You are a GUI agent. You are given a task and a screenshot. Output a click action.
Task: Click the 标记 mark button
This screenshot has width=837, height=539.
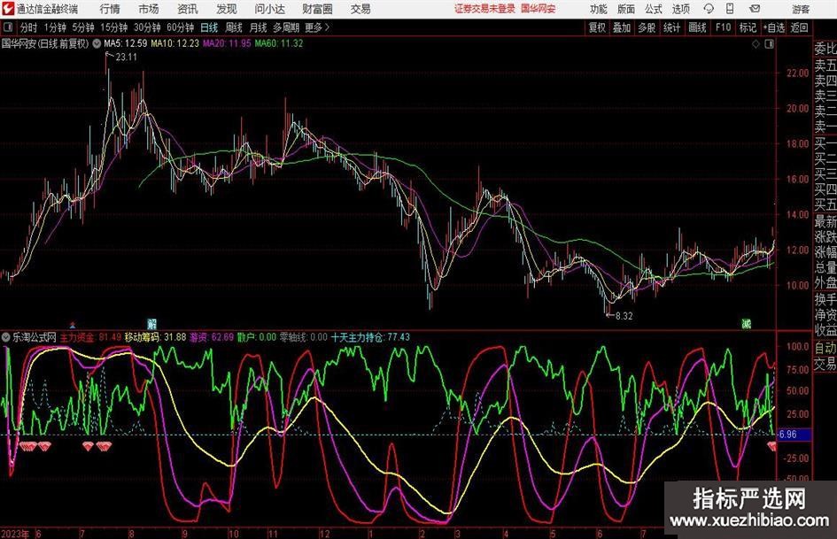[x=748, y=27]
